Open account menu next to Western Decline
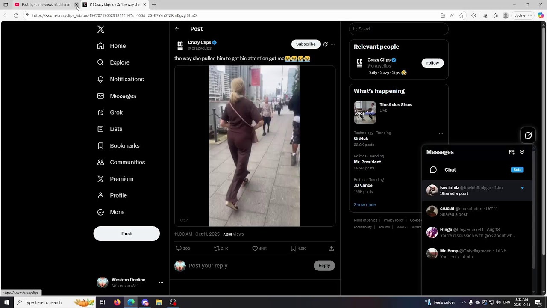This screenshot has height=308, width=547. click(161, 283)
